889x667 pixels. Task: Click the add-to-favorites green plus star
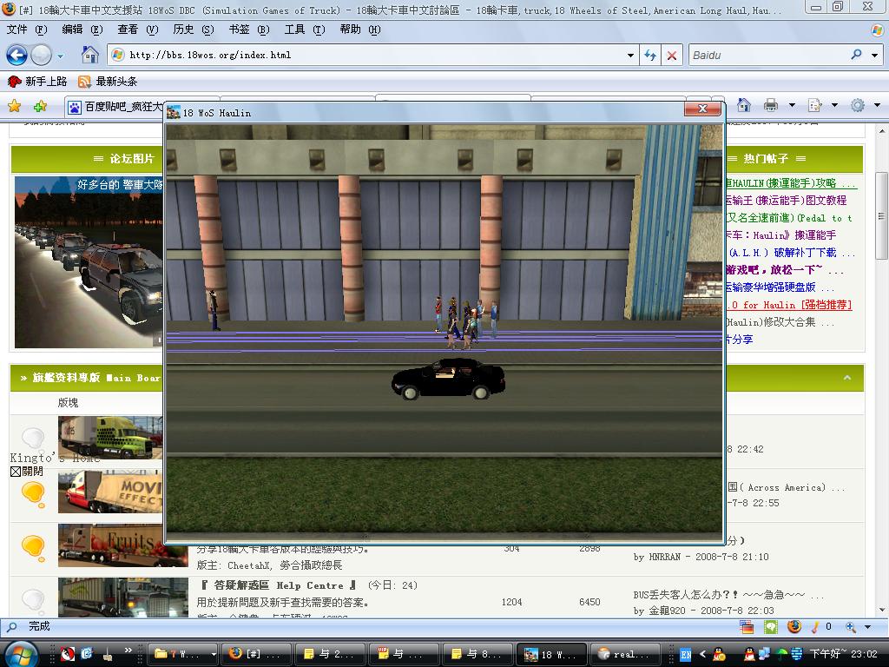40,106
